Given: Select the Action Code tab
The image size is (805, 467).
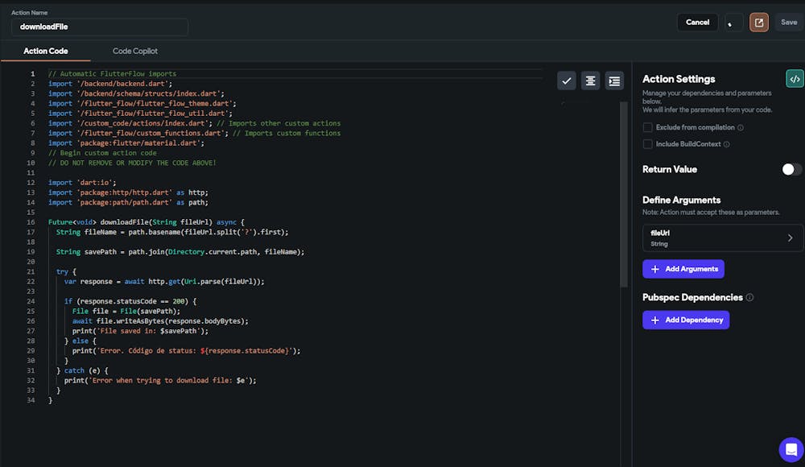Looking at the screenshot, I should [46, 52].
